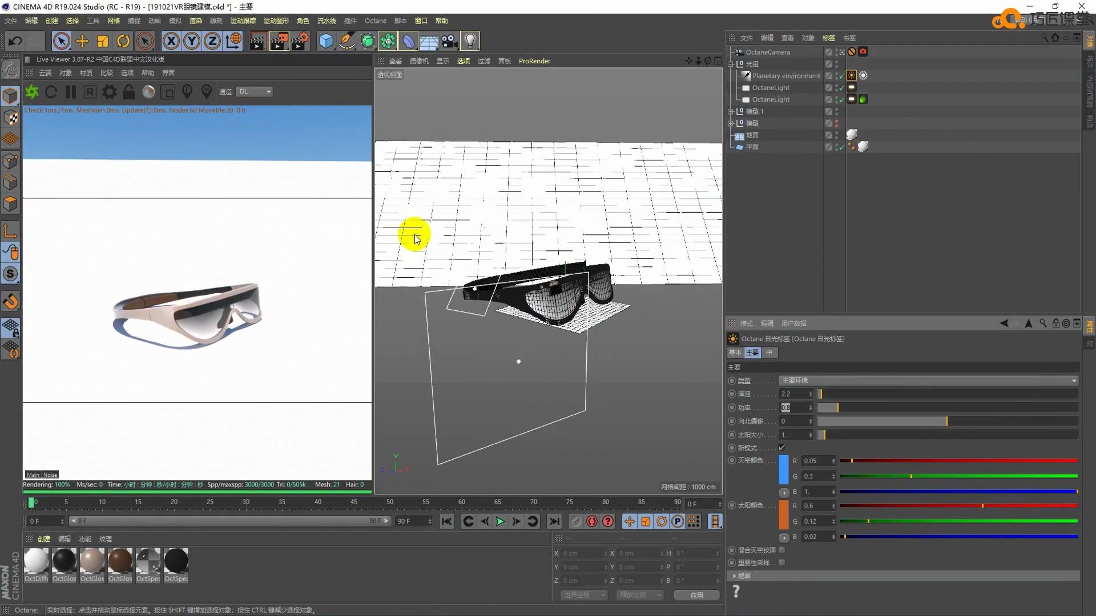
Task: Switch to the 基本 tab in the daylight tag
Action: click(x=735, y=352)
